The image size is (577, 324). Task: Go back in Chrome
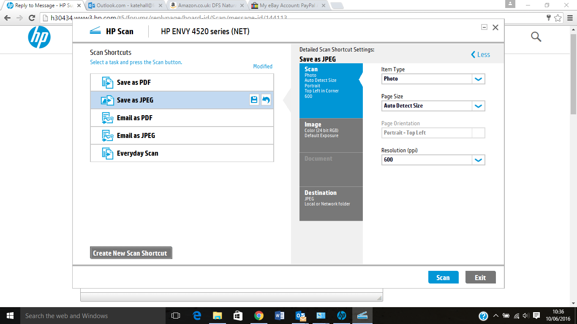tap(7, 18)
